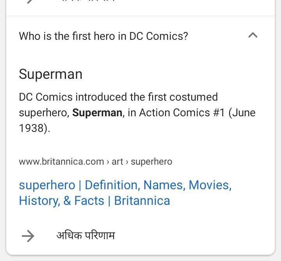Click the partially visible arrow at top
Image resolution: width=281 pixels, height=261 pixels.
29,2
